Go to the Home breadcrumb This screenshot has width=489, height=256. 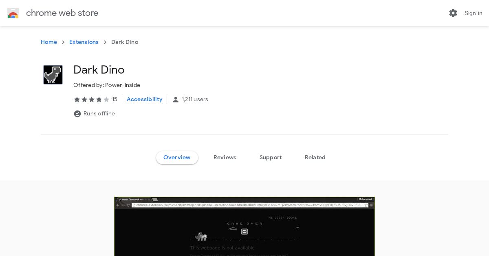tap(49, 42)
